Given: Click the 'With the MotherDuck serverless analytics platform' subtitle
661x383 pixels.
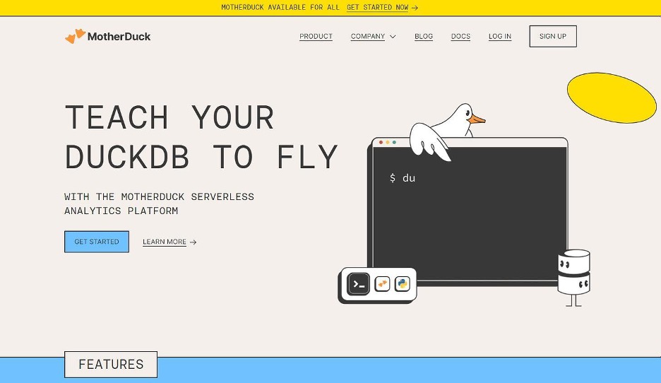Looking at the screenshot, I should point(160,204).
